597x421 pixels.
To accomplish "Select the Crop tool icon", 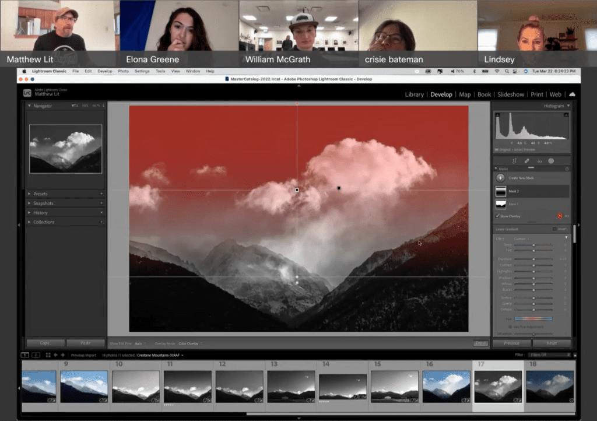I will [x=515, y=161].
